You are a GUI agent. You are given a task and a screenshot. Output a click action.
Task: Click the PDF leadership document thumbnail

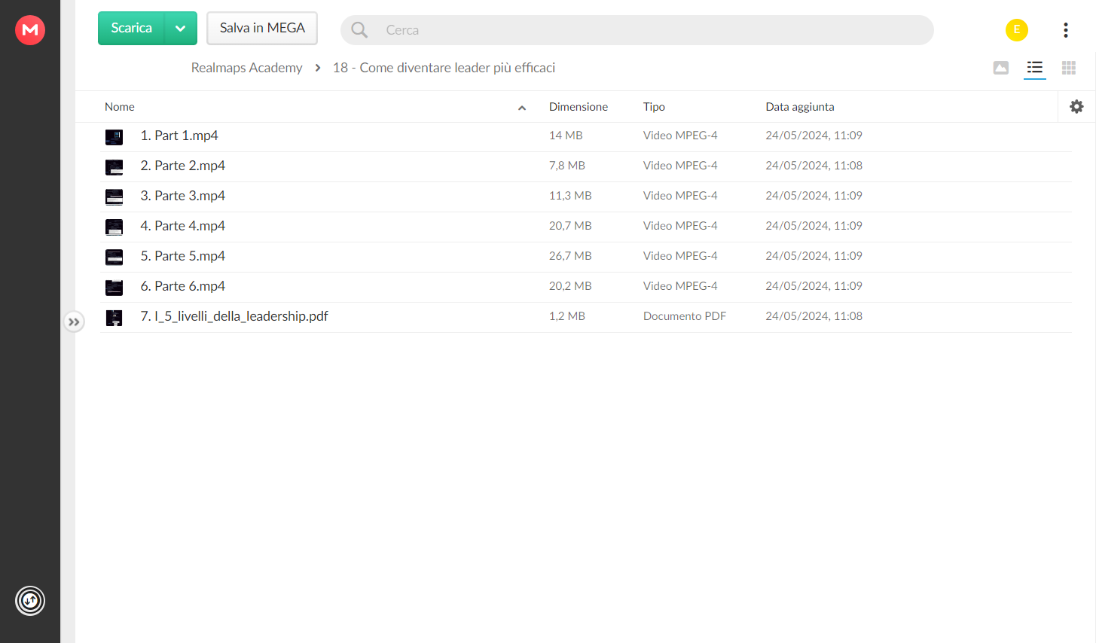(114, 318)
